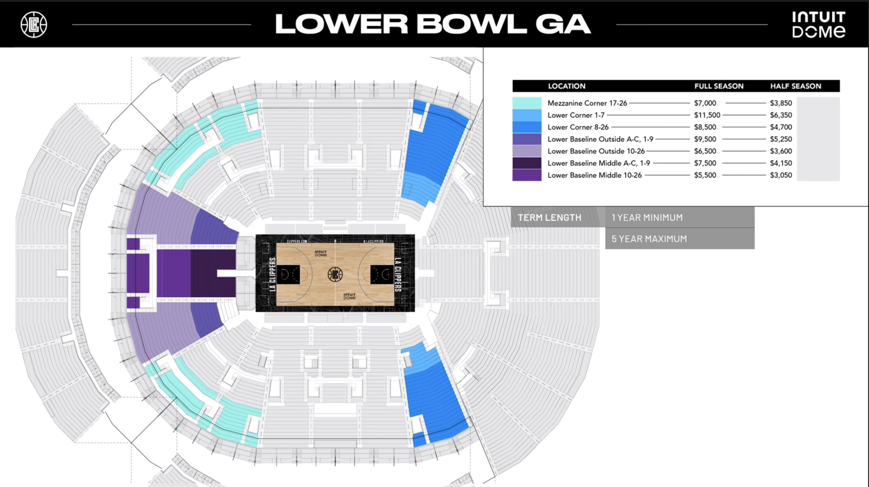
Task: Click the Clippers logo at center court
Action: click(x=335, y=274)
